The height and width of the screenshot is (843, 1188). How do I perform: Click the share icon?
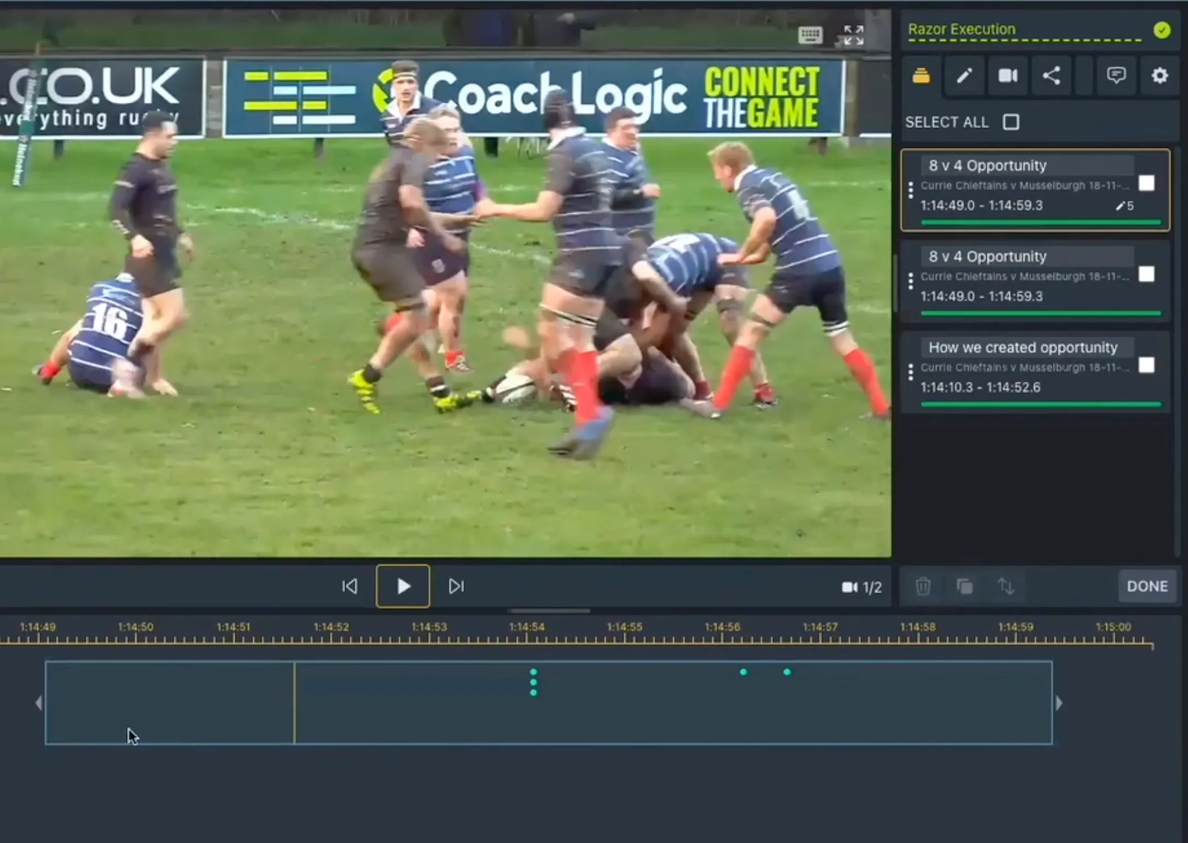(1051, 75)
